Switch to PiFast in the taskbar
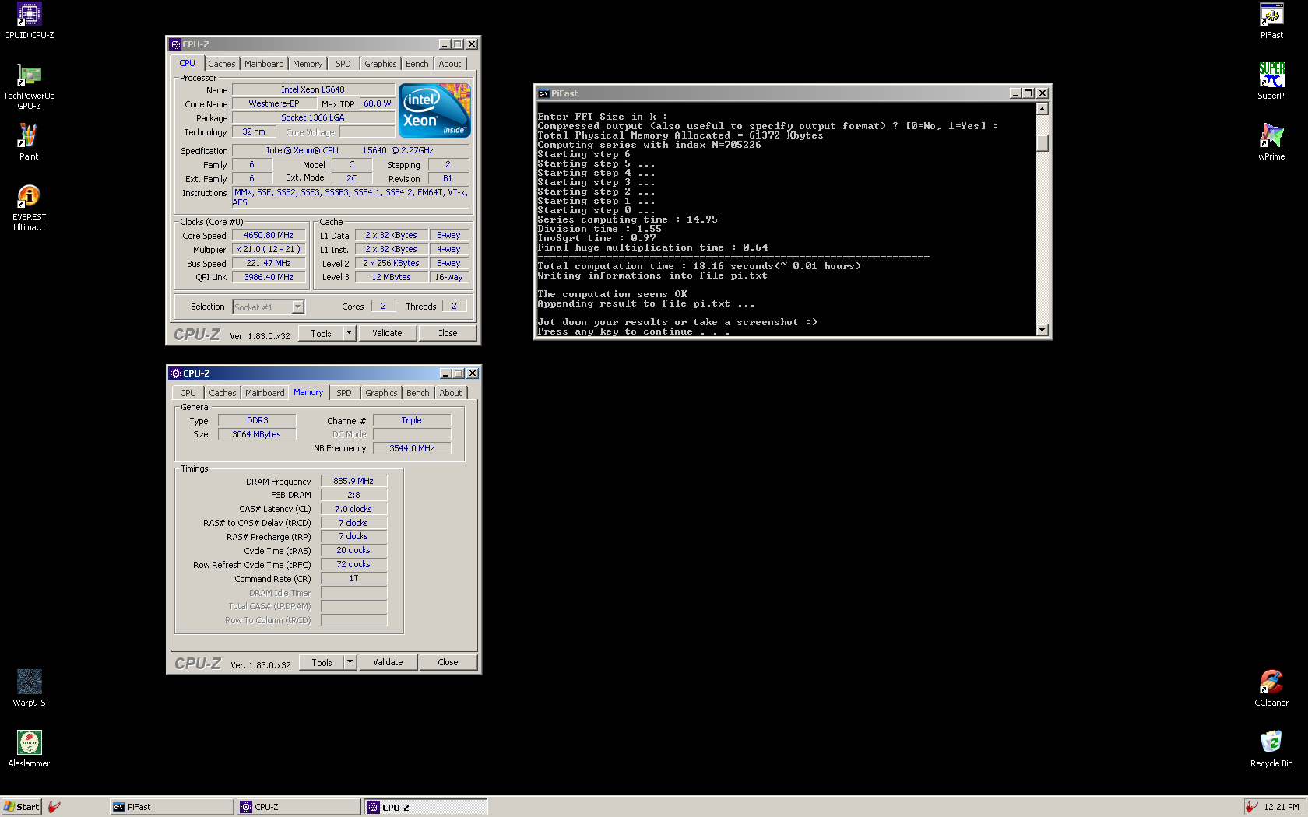 click(172, 807)
